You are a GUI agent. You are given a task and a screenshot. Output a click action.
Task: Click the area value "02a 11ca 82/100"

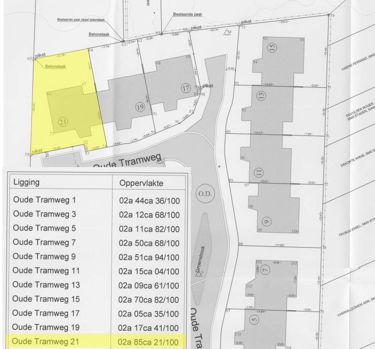pos(149,229)
